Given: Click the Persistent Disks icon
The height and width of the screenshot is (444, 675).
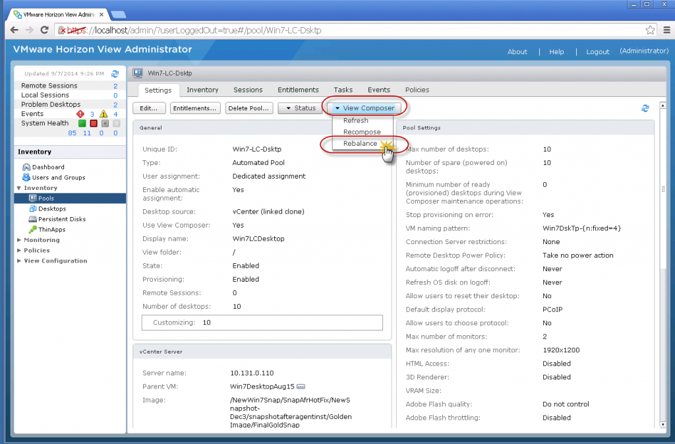Looking at the screenshot, I should pos(33,219).
